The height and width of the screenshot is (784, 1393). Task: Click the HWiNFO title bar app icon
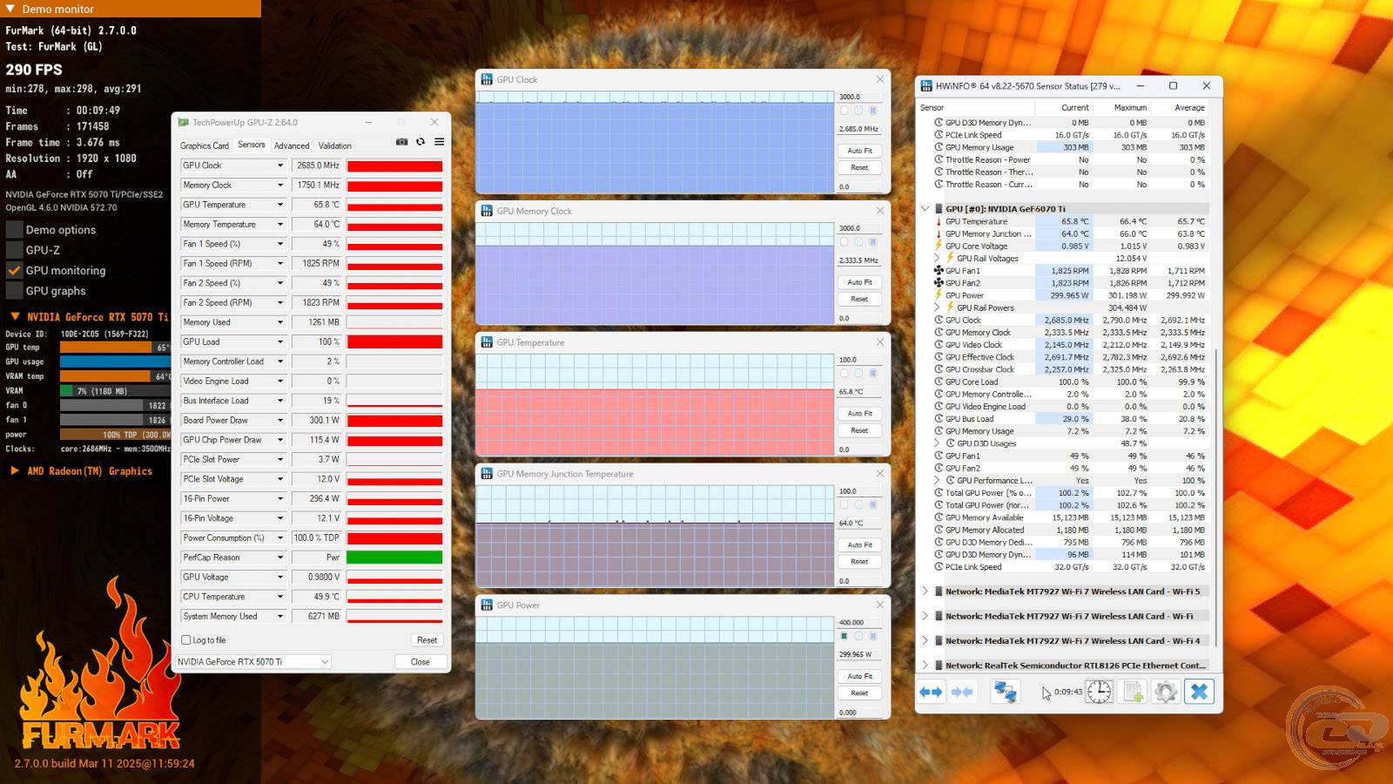[926, 86]
